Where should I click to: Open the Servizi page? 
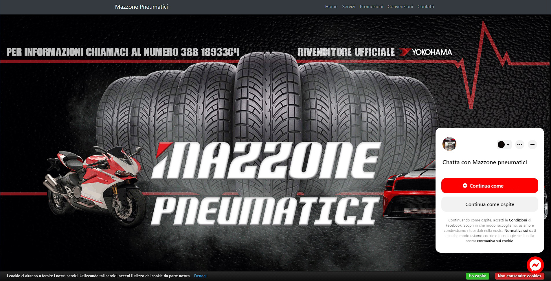pos(348,7)
